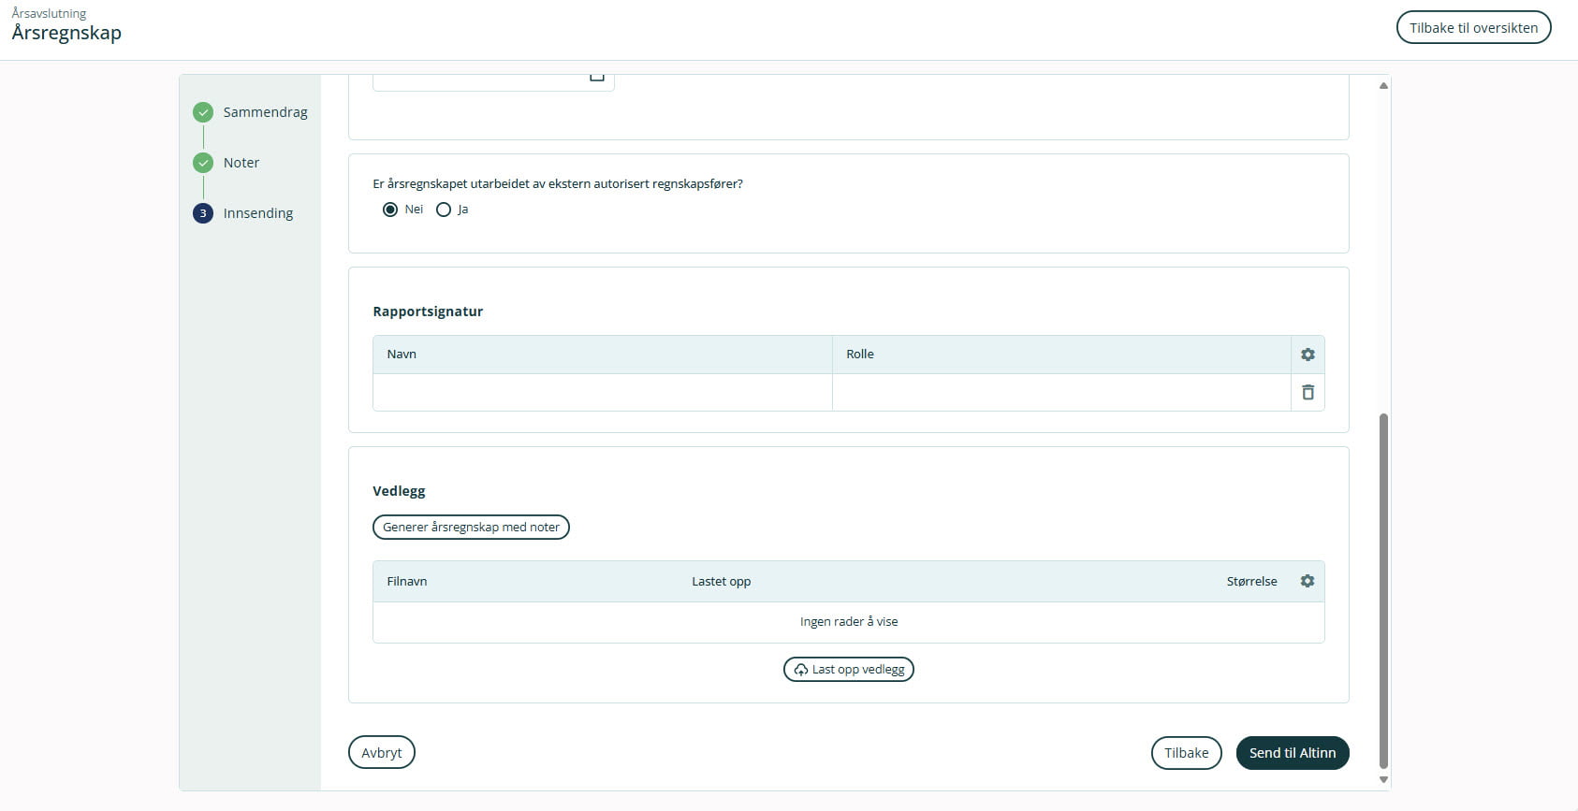
Task: Focus the empty Rolle cell in signature table
Action: coord(1060,393)
